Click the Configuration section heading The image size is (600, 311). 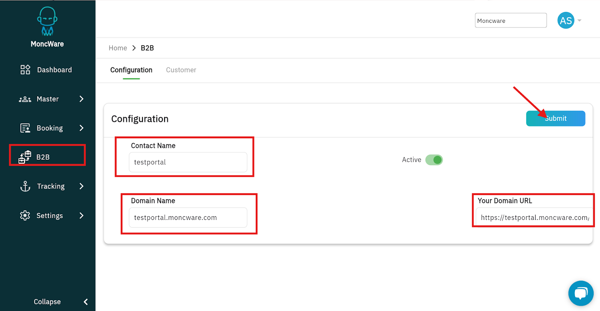pyautogui.click(x=140, y=119)
